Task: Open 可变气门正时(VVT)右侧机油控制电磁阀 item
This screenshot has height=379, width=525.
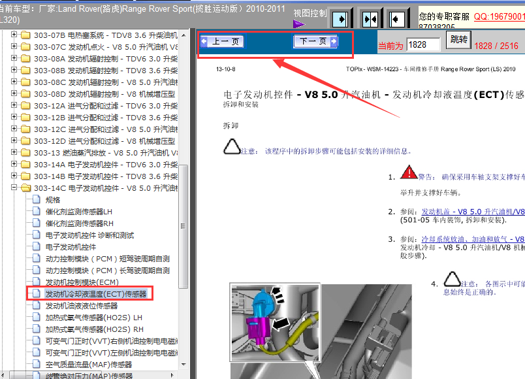Action: coord(111,341)
